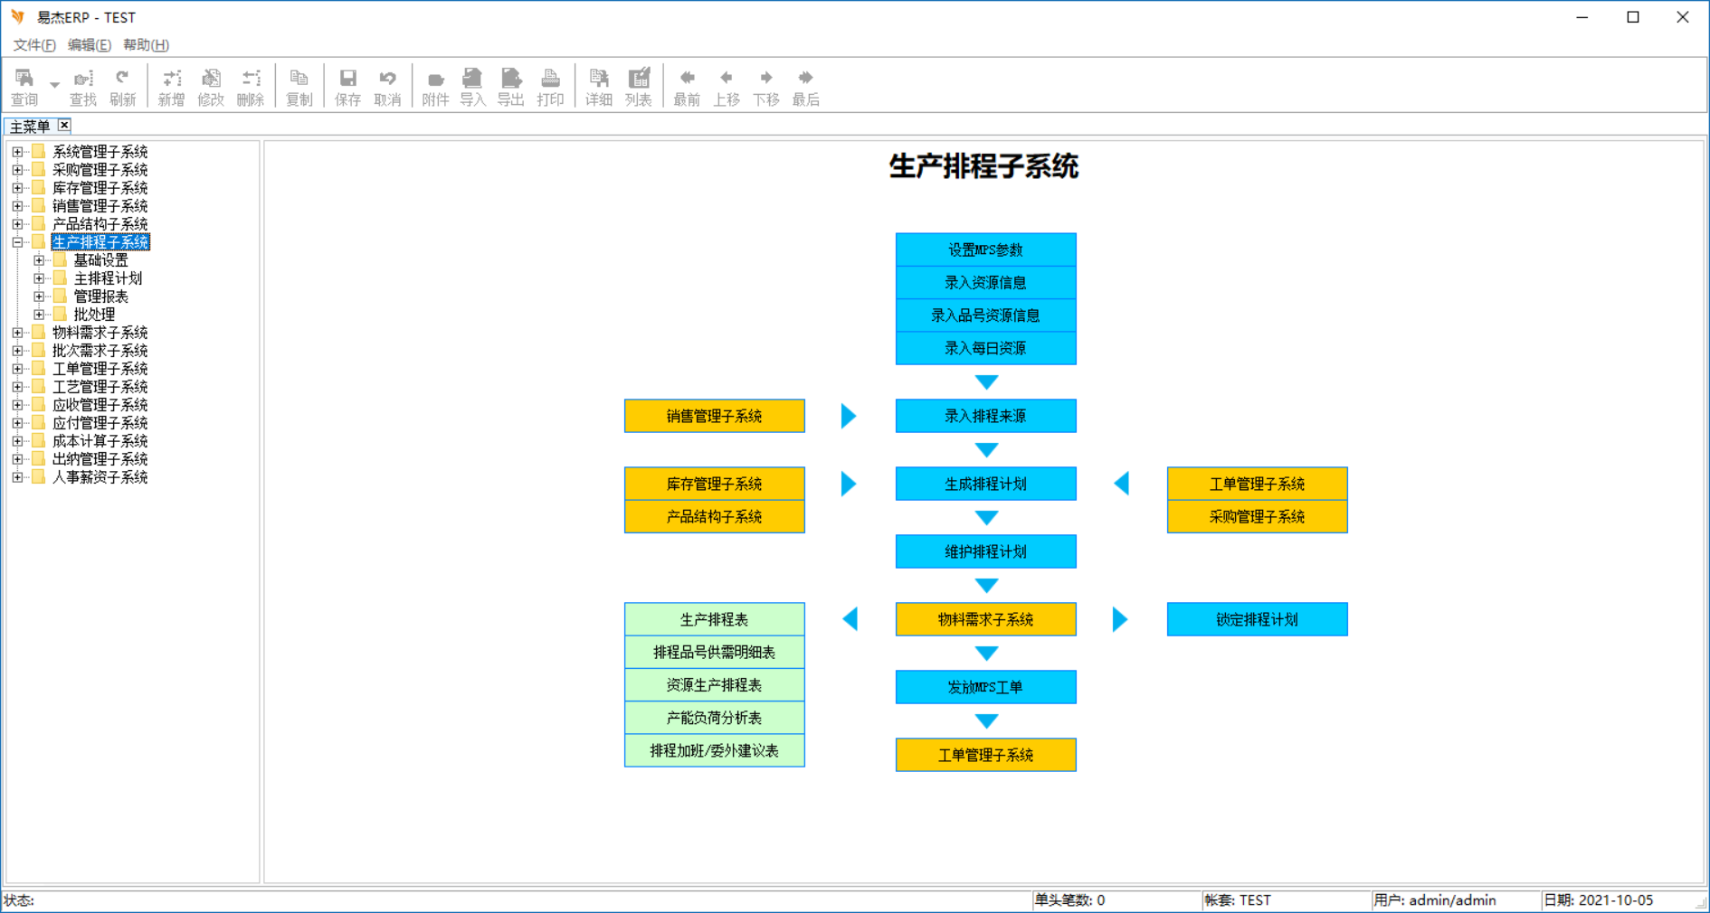Open 录入资源信息 flowchart button
The height and width of the screenshot is (913, 1710).
pos(986,283)
